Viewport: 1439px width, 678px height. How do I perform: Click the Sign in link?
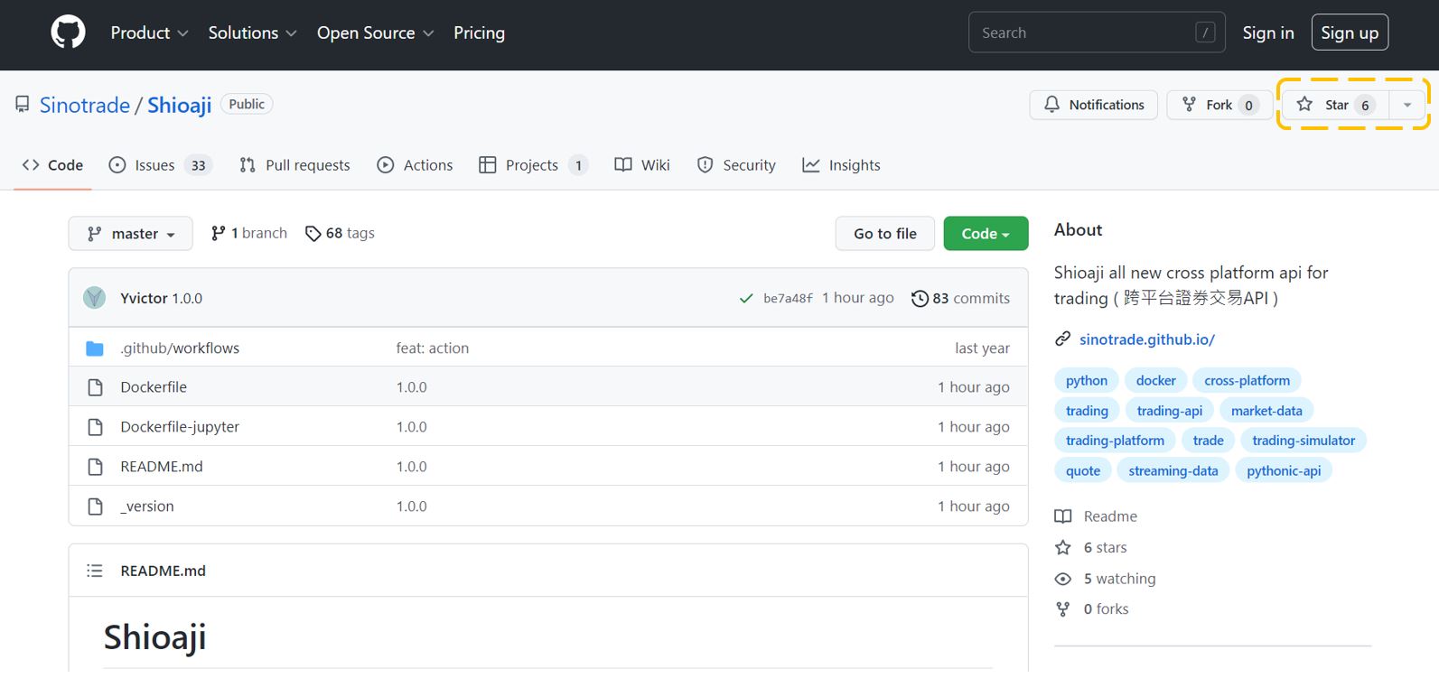[1268, 33]
